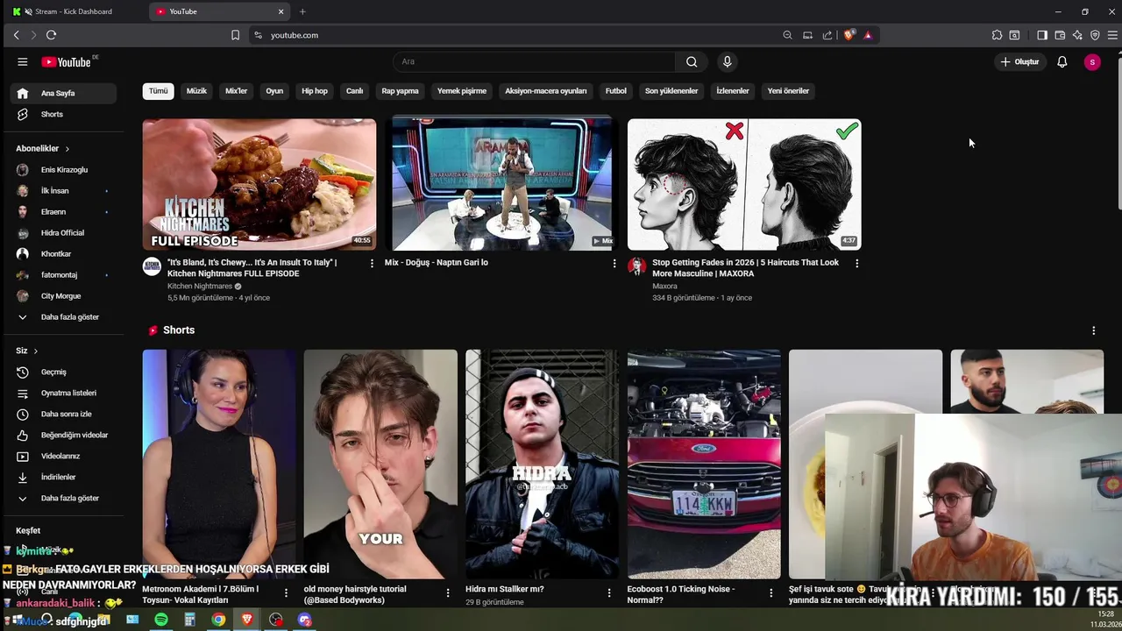This screenshot has width=1122, height=631.
Task: Bookmark this page icon in address bar
Action: [x=235, y=35]
